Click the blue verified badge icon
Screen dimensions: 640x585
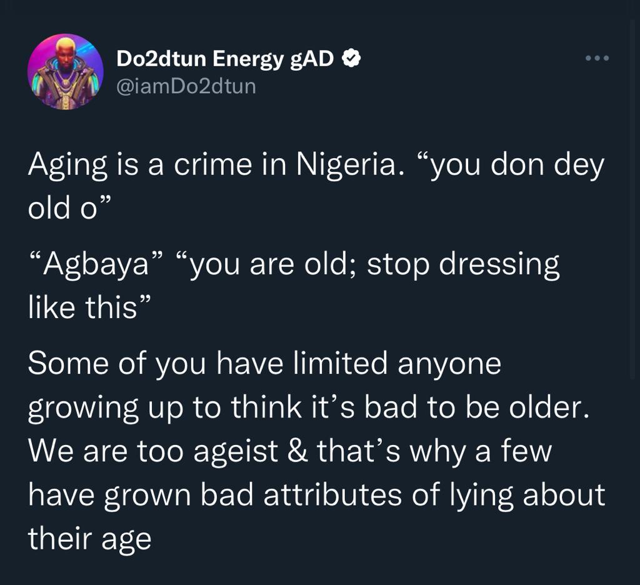click(351, 59)
